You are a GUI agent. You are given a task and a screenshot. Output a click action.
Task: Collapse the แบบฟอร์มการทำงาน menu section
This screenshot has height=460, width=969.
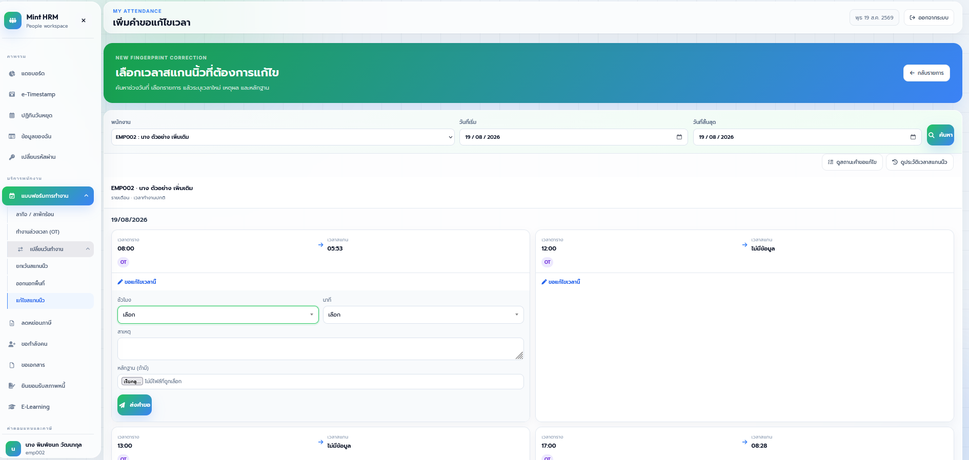(x=48, y=196)
